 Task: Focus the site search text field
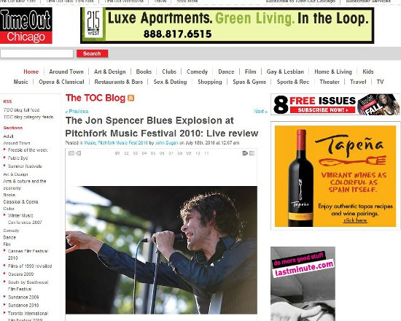pyautogui.click(x=37, y=53)
